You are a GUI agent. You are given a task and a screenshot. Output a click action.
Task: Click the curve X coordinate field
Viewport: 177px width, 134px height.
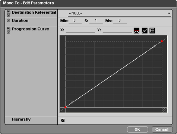(80, 30)
